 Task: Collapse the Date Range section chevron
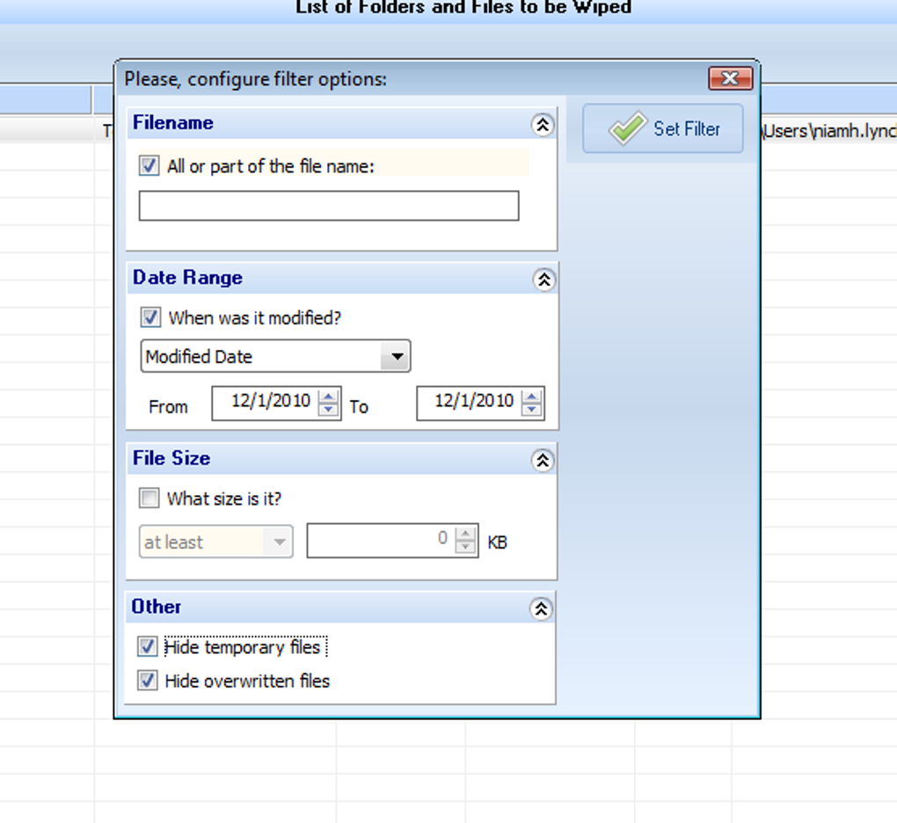(543, 279)
